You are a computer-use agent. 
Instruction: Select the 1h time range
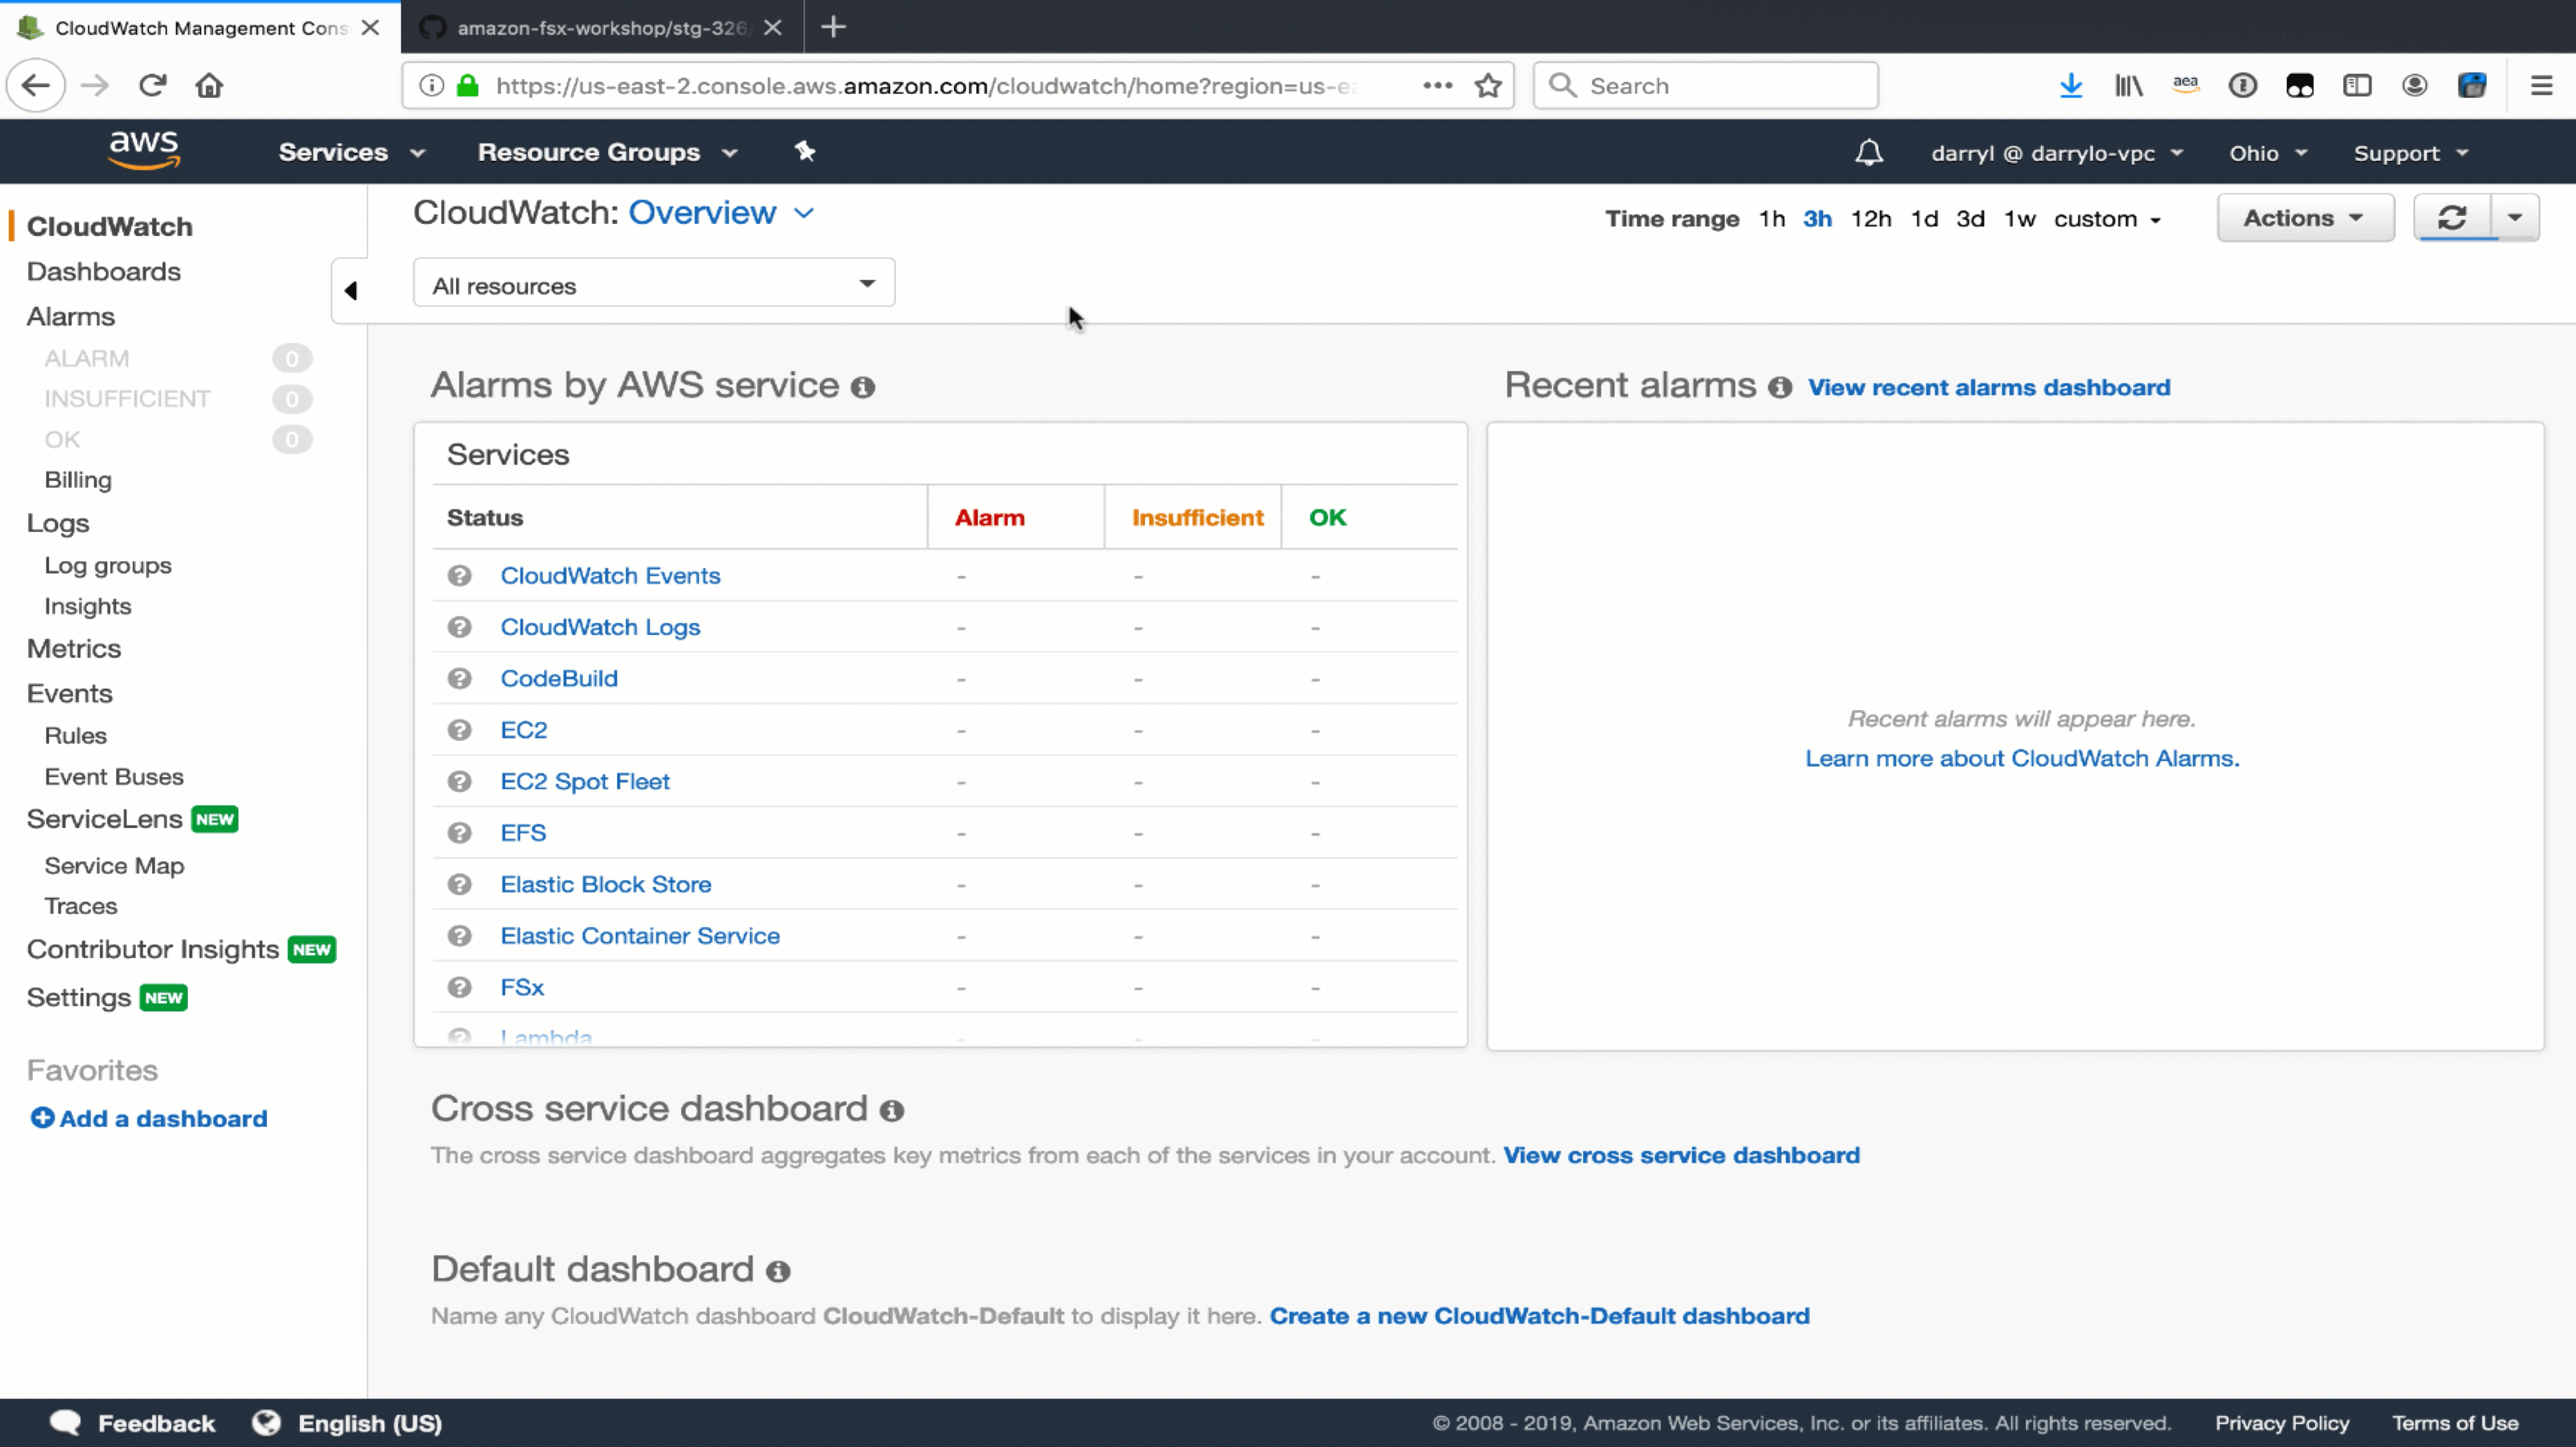tap(1772, 219)
